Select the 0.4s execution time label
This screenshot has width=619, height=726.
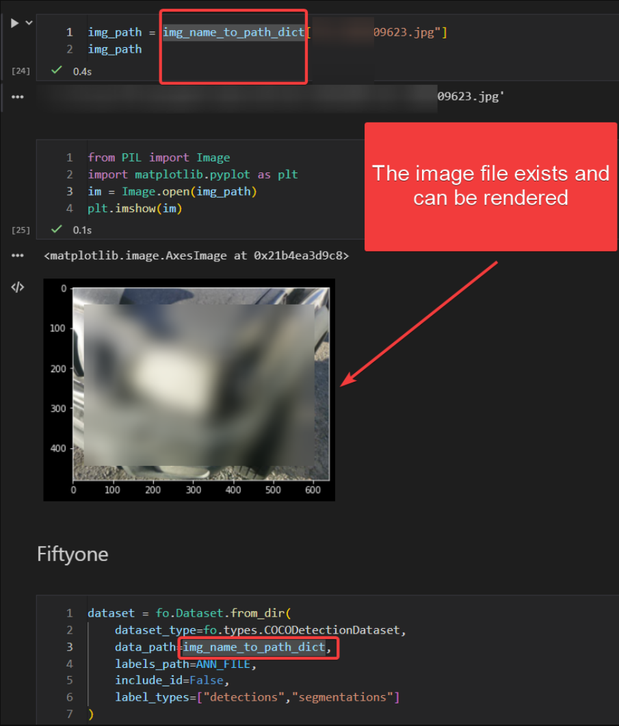tap(82, 70)
